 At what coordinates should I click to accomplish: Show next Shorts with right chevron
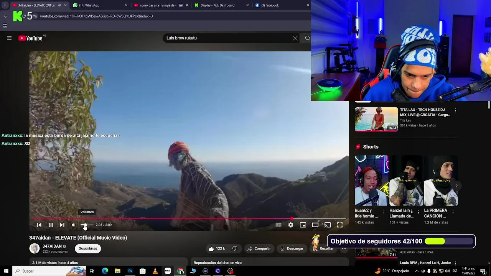(x=456, y=186)
